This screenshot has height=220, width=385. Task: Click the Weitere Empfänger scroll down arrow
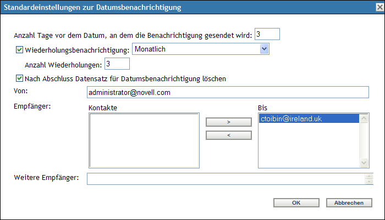pyautogui.click(x=369, y=182)
